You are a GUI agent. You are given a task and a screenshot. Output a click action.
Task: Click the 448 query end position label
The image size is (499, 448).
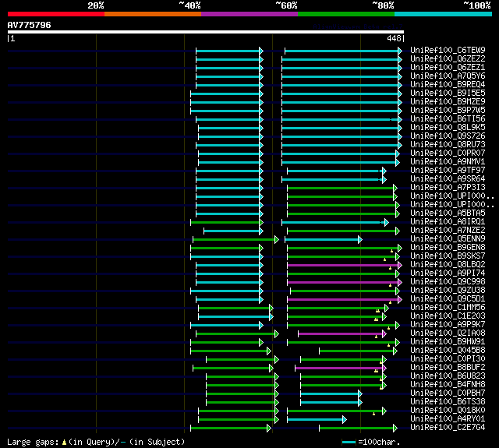[x=394, y=38]
